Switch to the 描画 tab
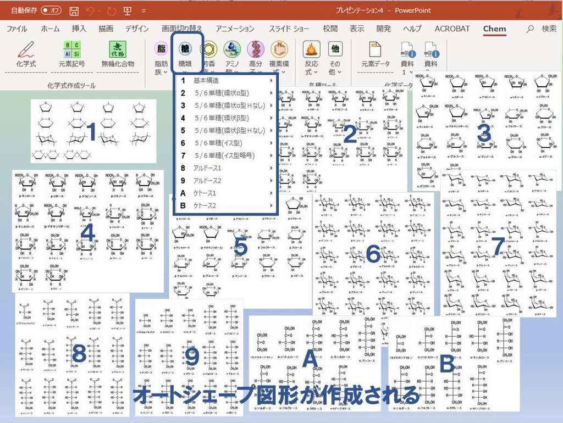Screen dimensions: 563x423 tap(106, 29)
